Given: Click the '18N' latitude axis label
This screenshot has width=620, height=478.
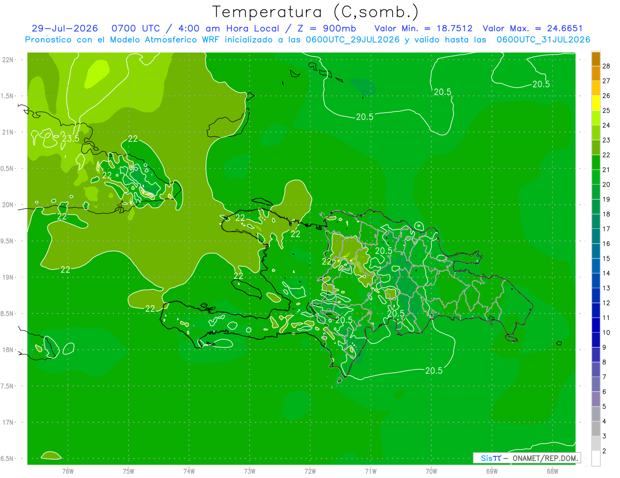Looking at the screenshot, I should 8,350.
